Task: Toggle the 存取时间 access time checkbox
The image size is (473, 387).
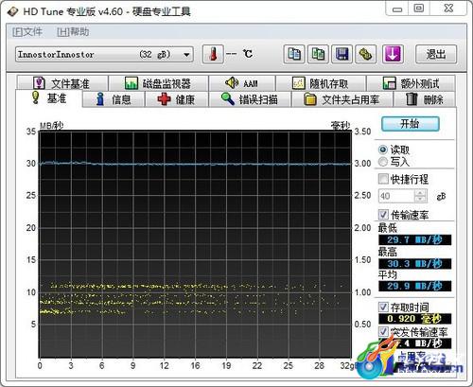Action: [x=383, y=307]
